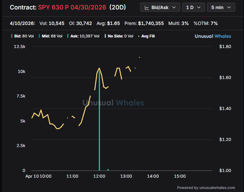This screenshot has height=192, width=244.
Task: Toggle the No Side 0 Vol legend series
Action: pos(119,36)
